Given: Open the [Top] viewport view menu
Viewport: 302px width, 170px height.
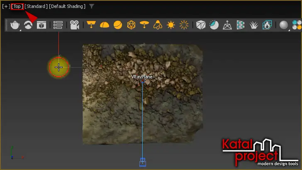Looking at the screenshot, I should (x=17, y=6).
